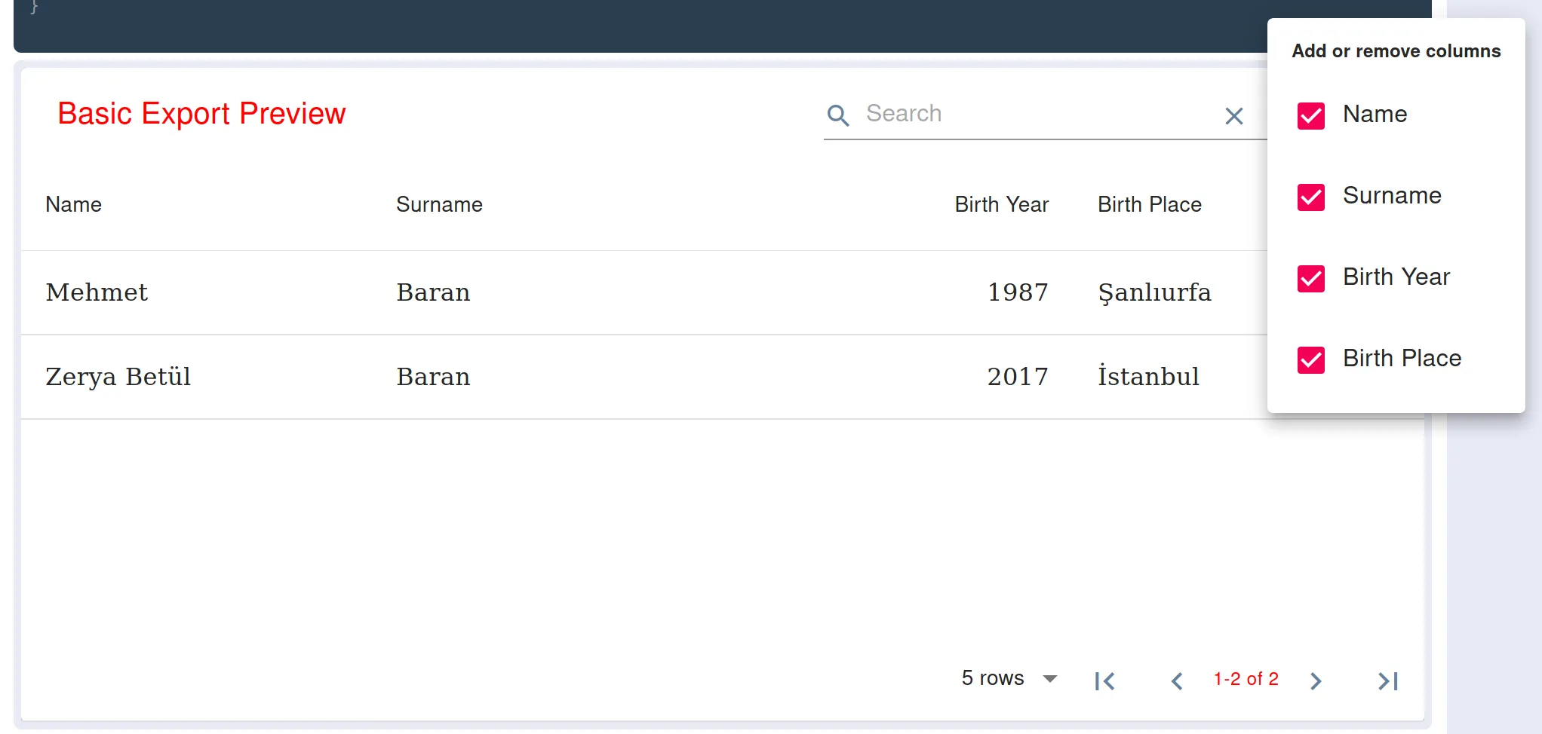1542x734 pixels.
Task: Jump to last page icon
Action: pos(1388,681)
